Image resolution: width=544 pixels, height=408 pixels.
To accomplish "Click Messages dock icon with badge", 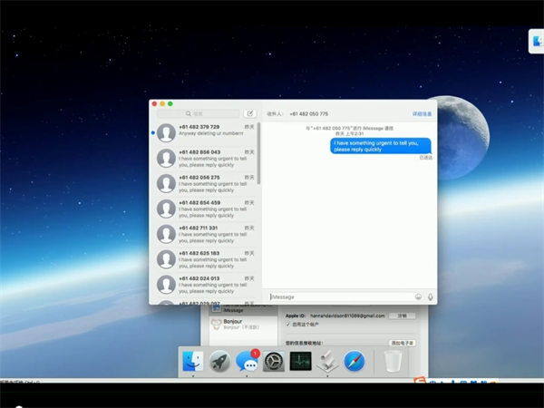I will (247, 362).
